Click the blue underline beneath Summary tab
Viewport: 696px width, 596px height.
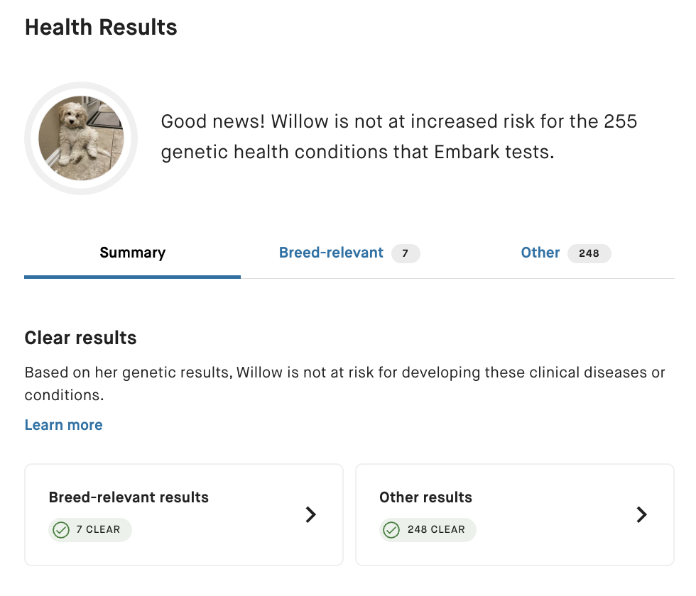point(132,277)
